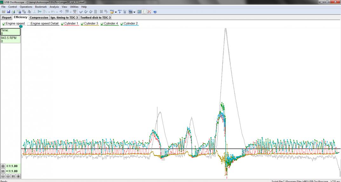Open the Utilities menu

coord(74,7)
